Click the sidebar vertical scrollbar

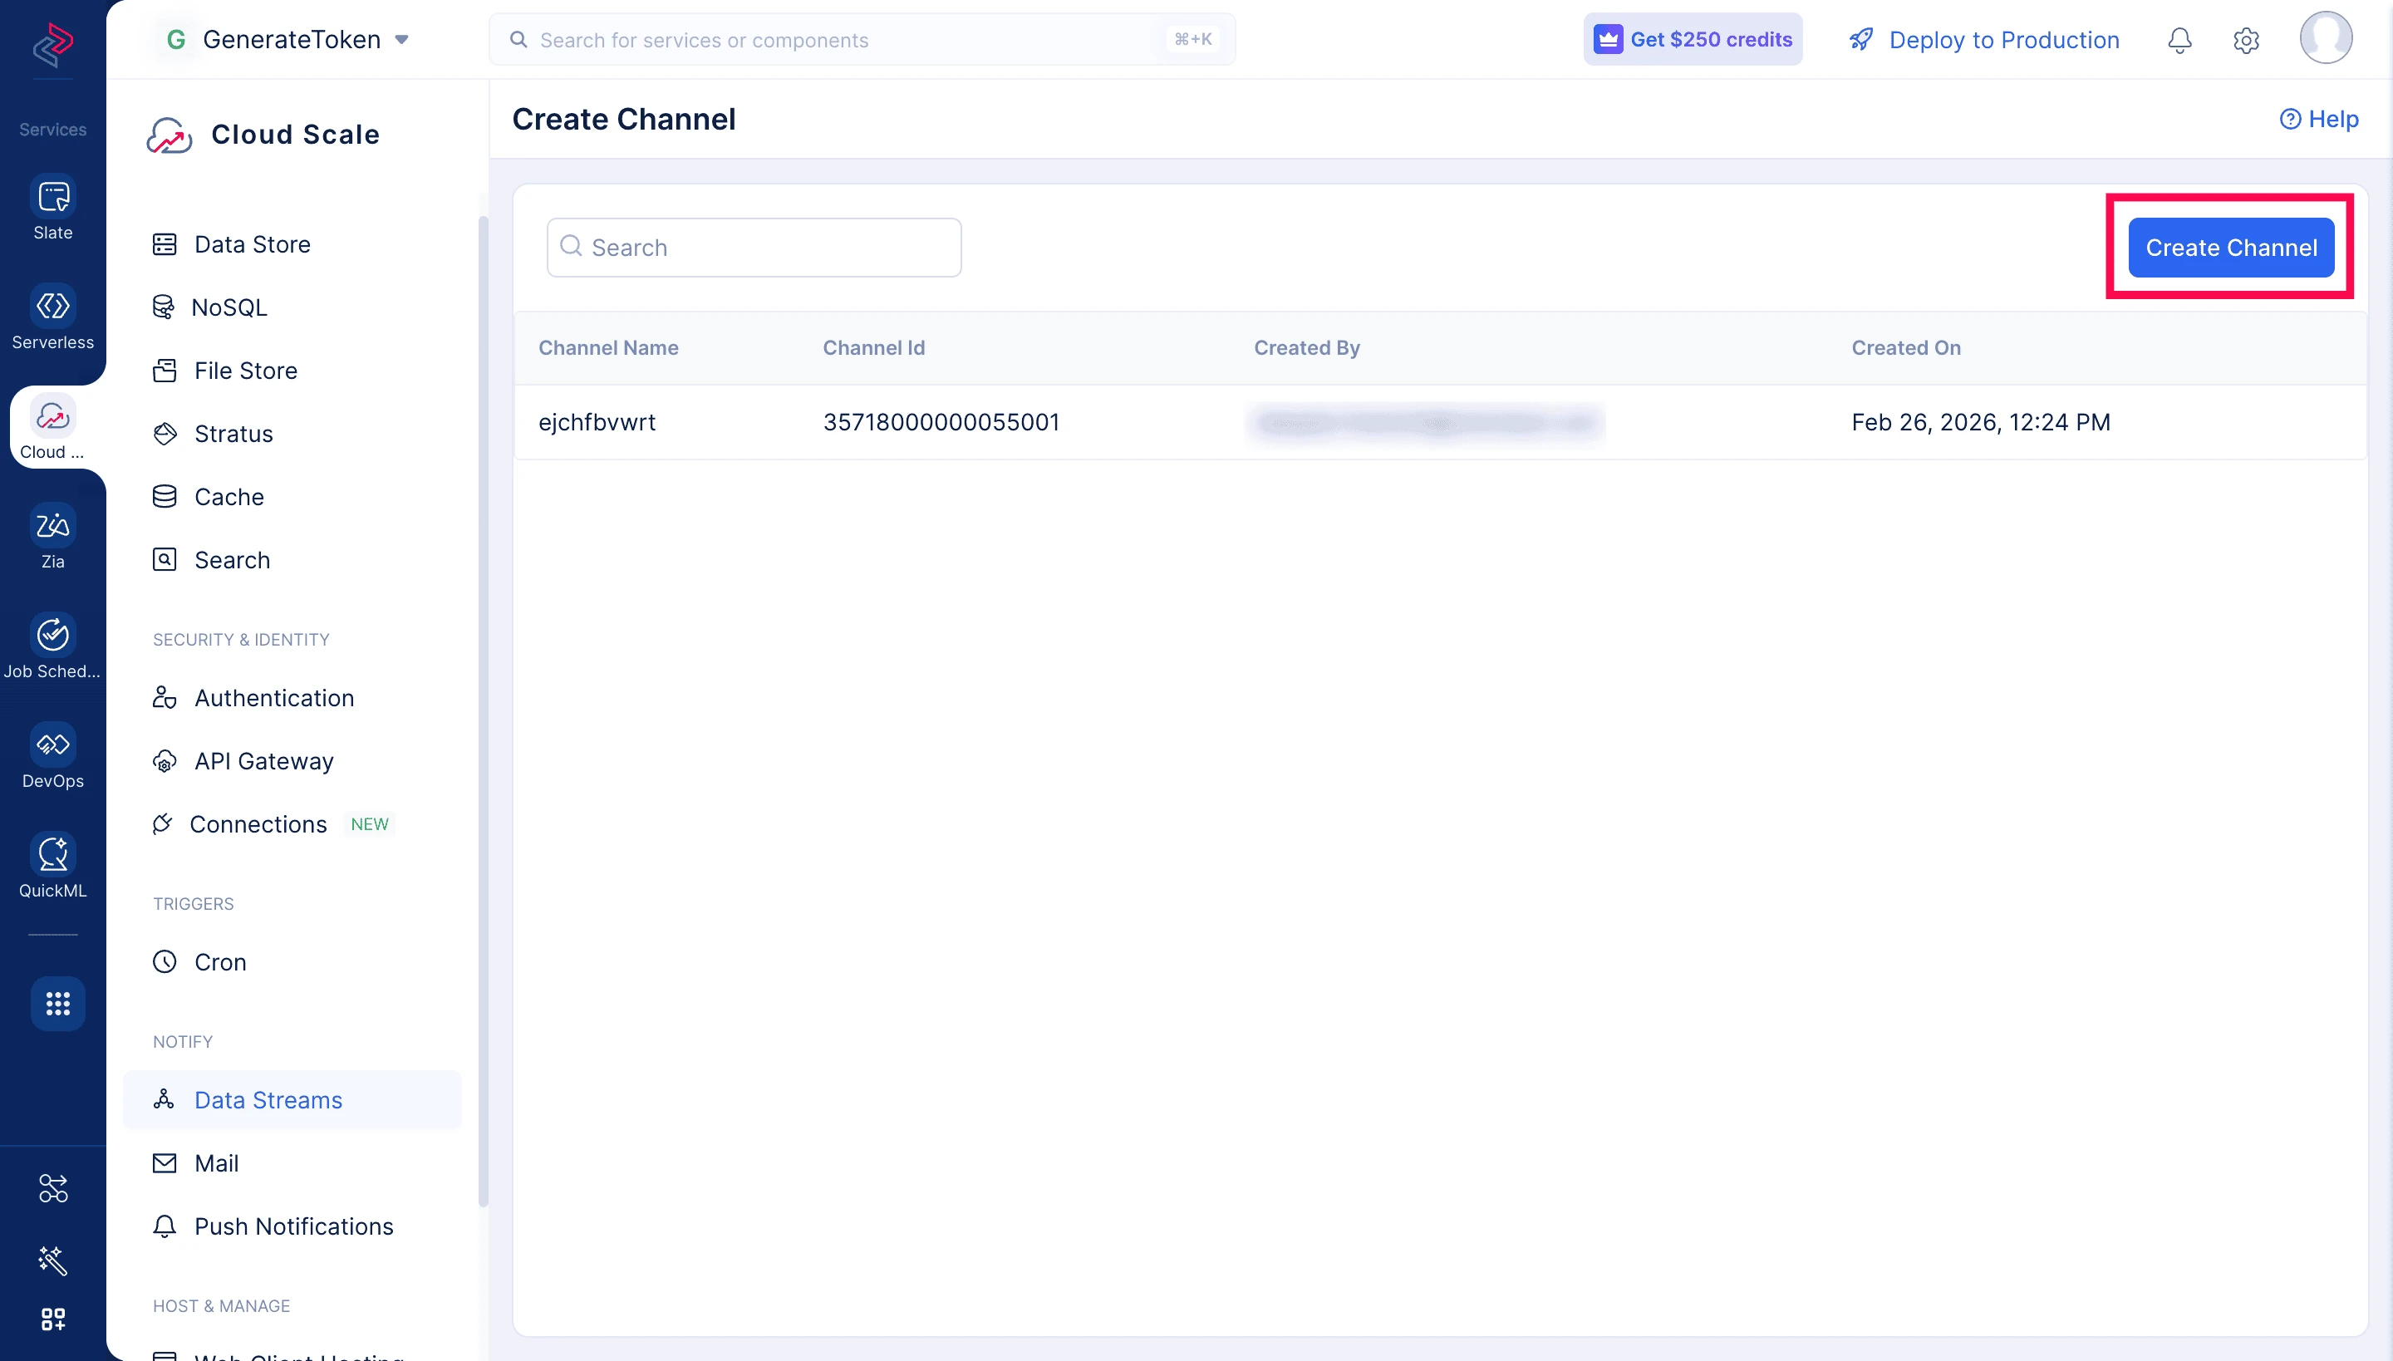[x=484, y=710]
